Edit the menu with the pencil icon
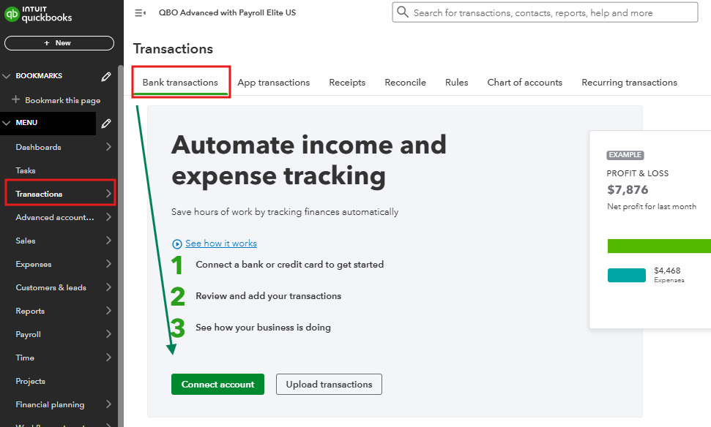 (106, 123)
